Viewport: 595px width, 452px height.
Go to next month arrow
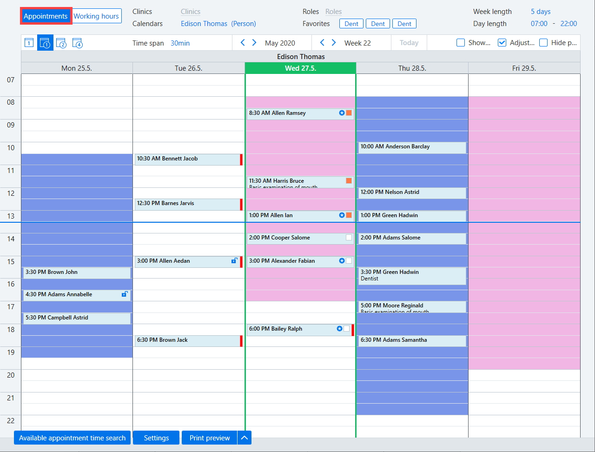click(254, 43)
